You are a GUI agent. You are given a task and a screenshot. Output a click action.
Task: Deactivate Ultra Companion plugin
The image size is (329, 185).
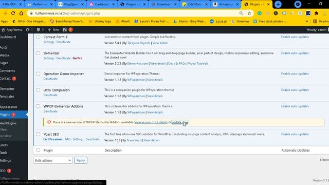50,95
